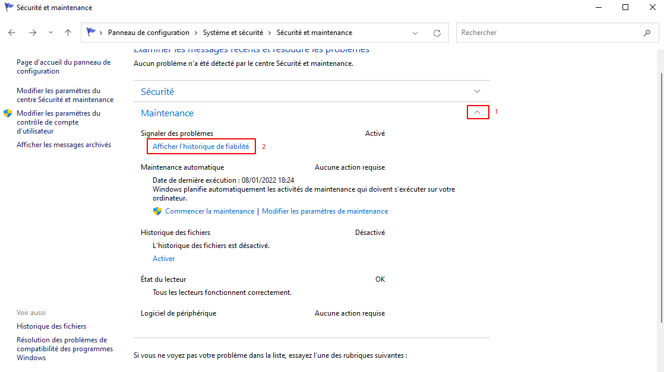Click the Maintenance section heading
This screenshot has height=372, width=664.
click(x=167, y=113)
